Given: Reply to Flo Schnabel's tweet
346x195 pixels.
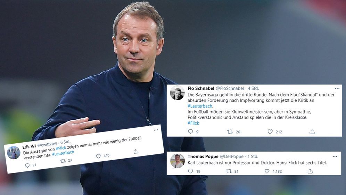Looking at the screenshot, I should pyautogui.click(x=190, y=132).
